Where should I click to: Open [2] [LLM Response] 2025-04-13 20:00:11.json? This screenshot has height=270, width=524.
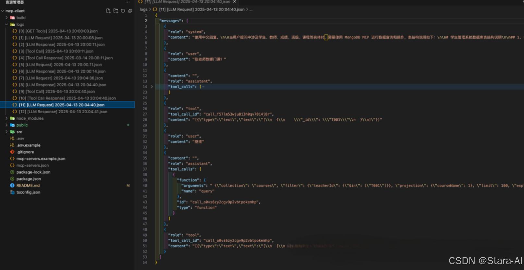point(62,44)
